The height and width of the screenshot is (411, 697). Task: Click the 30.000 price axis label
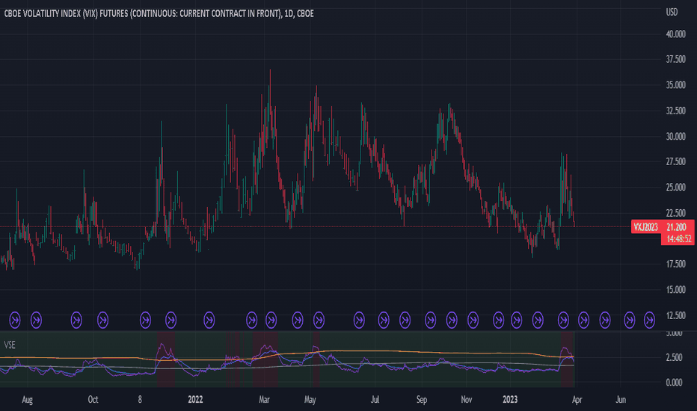pos(675,137)
